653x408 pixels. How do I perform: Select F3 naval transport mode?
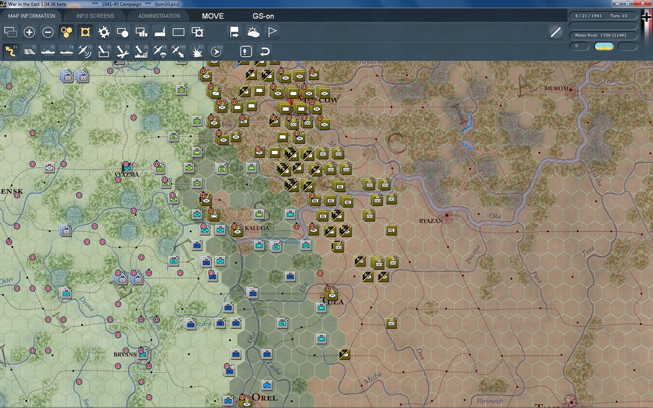[48, 51]
